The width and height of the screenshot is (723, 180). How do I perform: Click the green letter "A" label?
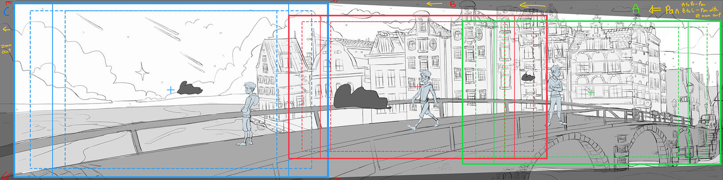[636, 9]
